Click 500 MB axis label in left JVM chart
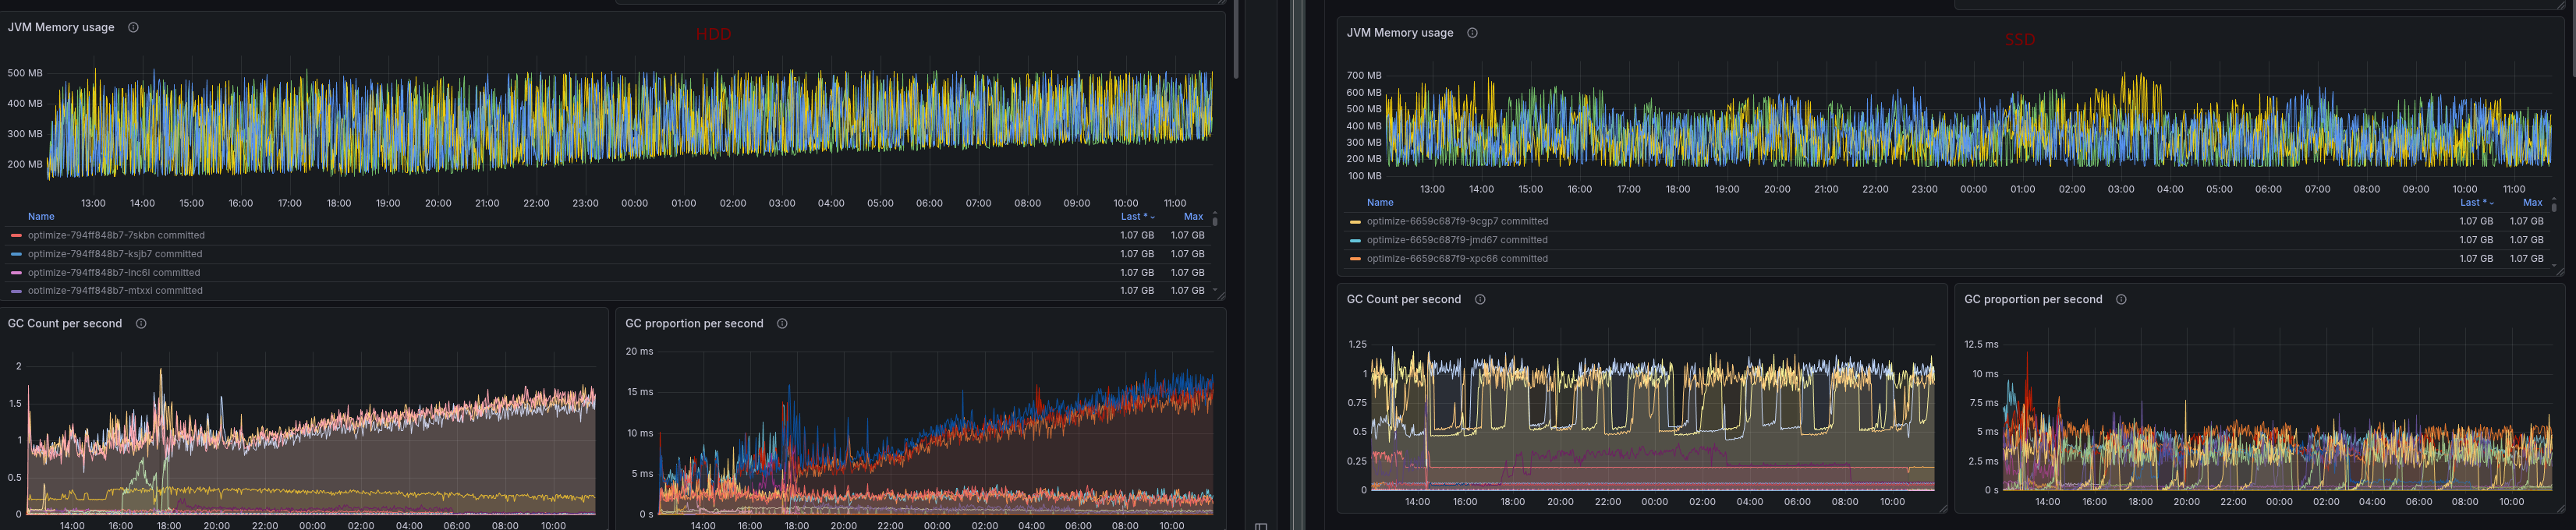The width and height of the screenshot is (2576, 530). pos(25,73)
